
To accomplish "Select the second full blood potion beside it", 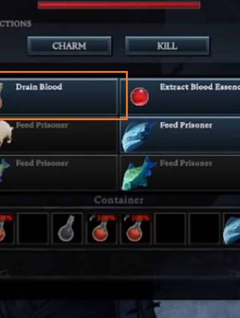I will [x=135, y=228].
